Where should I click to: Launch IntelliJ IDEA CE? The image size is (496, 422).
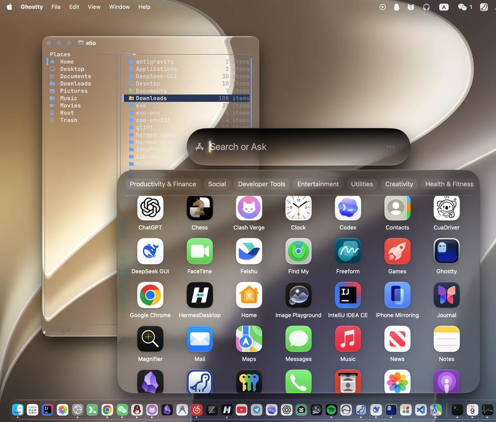(348, 295)
